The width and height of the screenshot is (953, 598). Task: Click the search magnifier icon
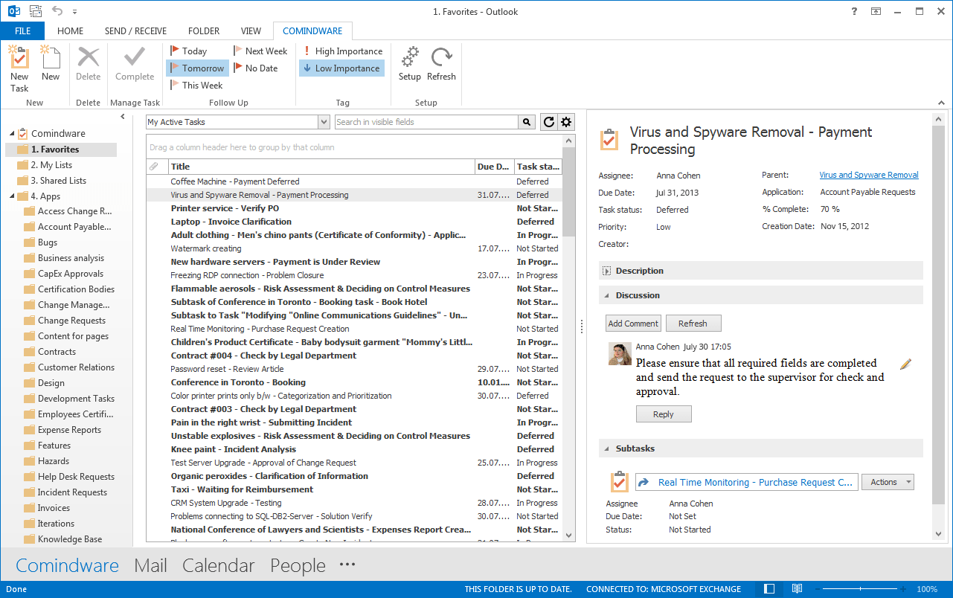point(527,122)
